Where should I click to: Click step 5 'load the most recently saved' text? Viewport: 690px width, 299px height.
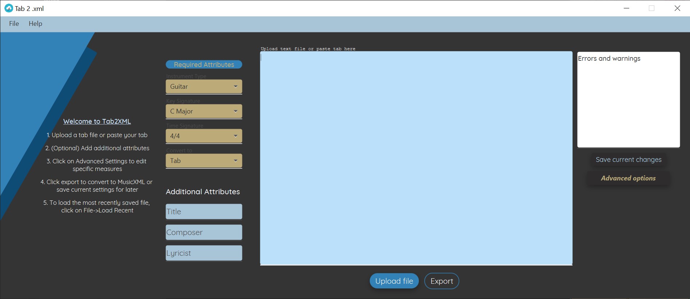(x=96, y=207)
